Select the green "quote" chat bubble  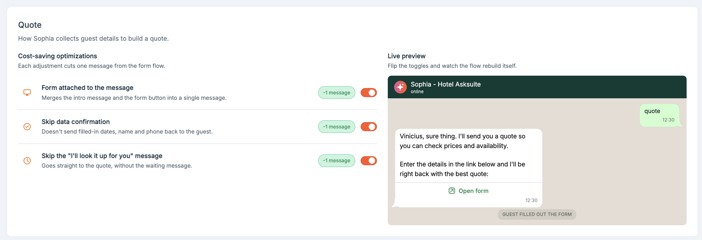click(659, 115)
